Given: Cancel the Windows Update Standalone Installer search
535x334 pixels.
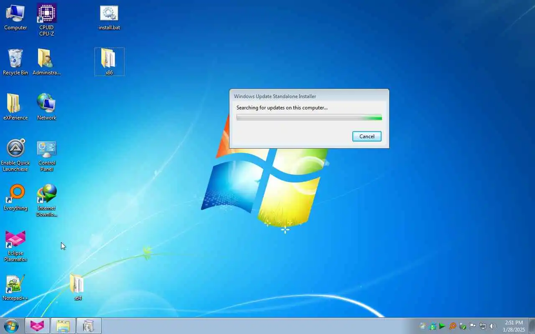Looking at the screenshot, I should pyautogui.click(x=367, y=136).
